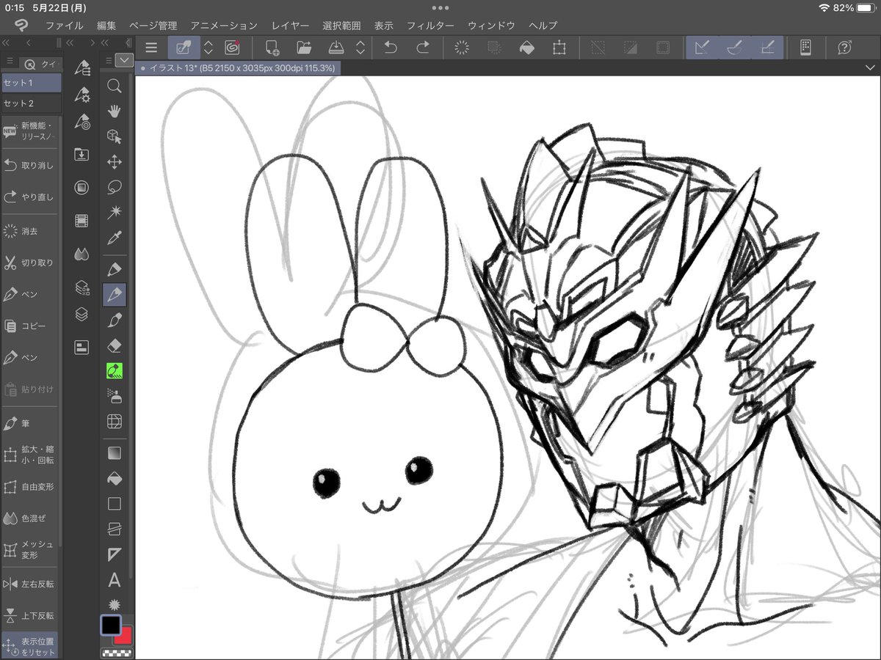The width and height of the screenshot is (881, 660).
Task: Select the highlighted Pencil tool
Action: tap(114, 295)
